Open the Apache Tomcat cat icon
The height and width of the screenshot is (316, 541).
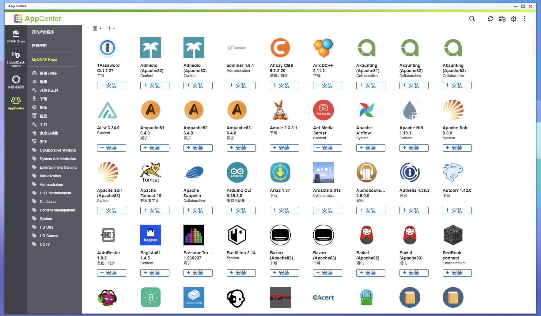[x=151, y=173]
